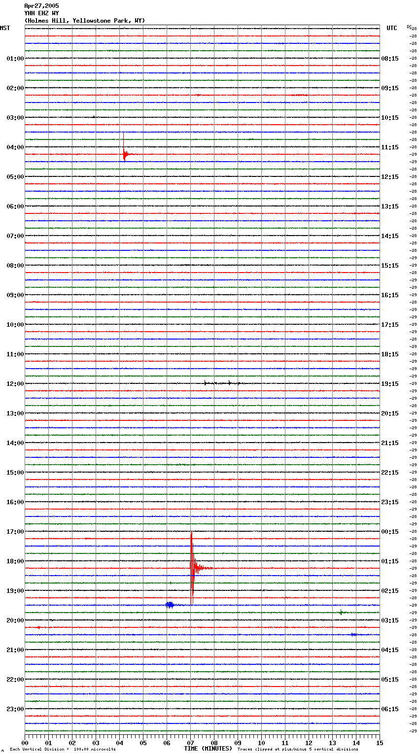Select the 05:00 MST time label
This screenshot has height=756, width=419.
click(15, 177)
